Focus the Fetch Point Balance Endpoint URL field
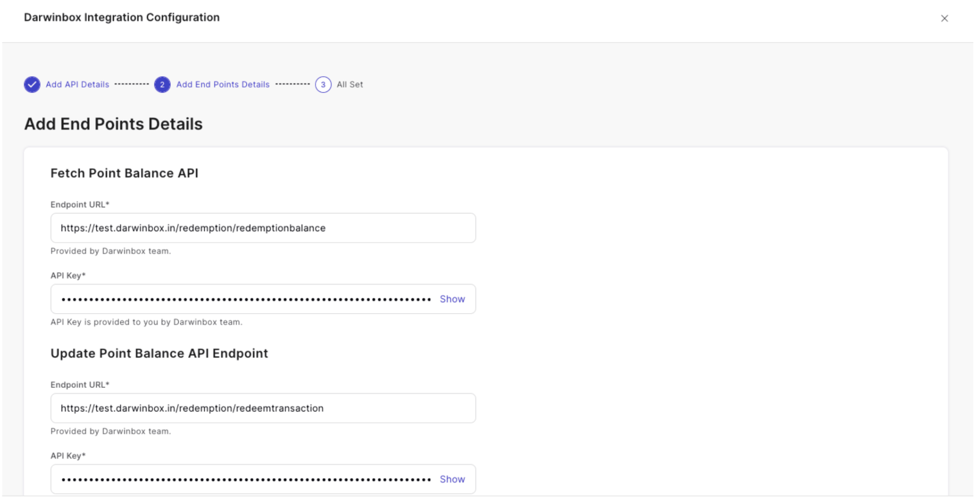 pyautogui.click(x=263, y=228)
